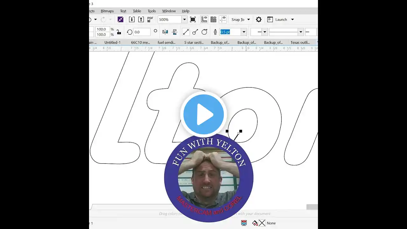Image resolution: width=407 pixels, height=229 pixels.
Task: Select the 2-point line mode
Action: [x=186, y=32]
